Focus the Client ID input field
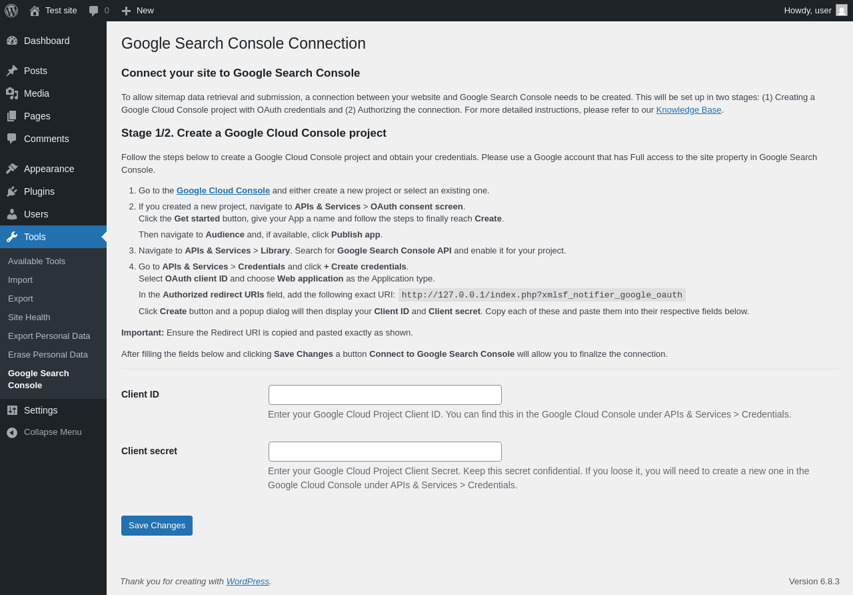This screenshot has width=853, height=595. click(385, 395)
